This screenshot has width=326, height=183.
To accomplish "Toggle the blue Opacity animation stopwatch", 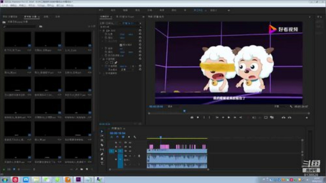I will click(x=106, y=66).
